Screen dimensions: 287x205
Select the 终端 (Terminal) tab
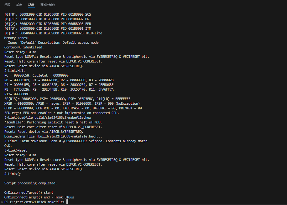[x=31, y=5]
